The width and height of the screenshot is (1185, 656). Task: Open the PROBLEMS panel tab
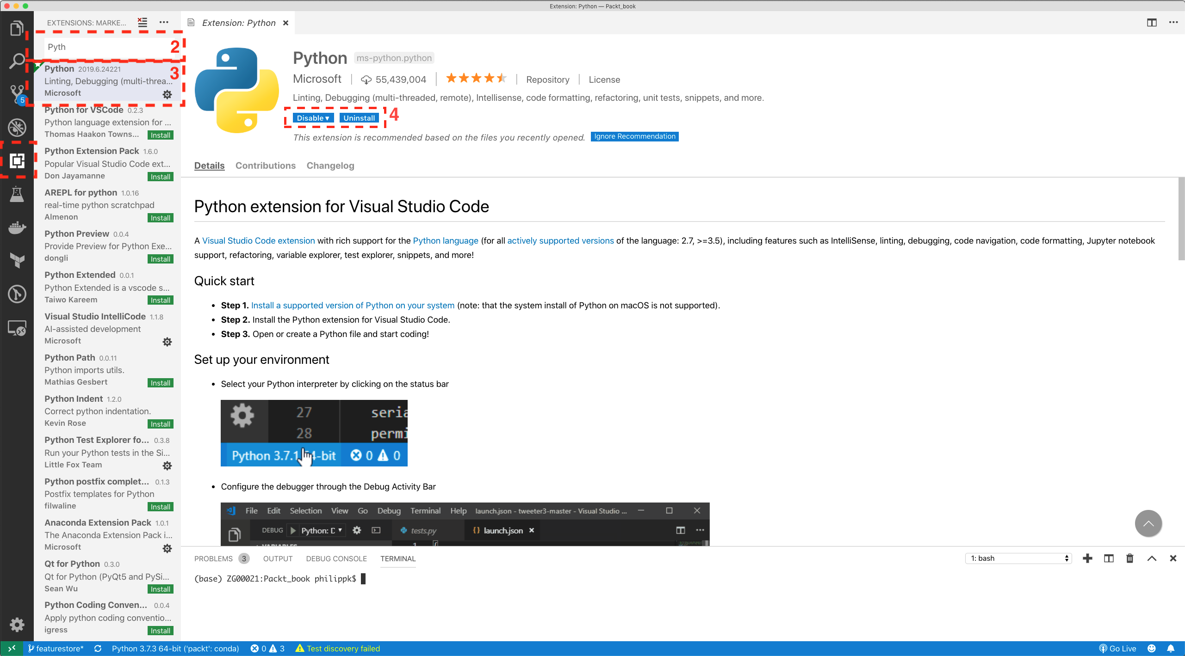pyautogui.click(x=222, y=558)
